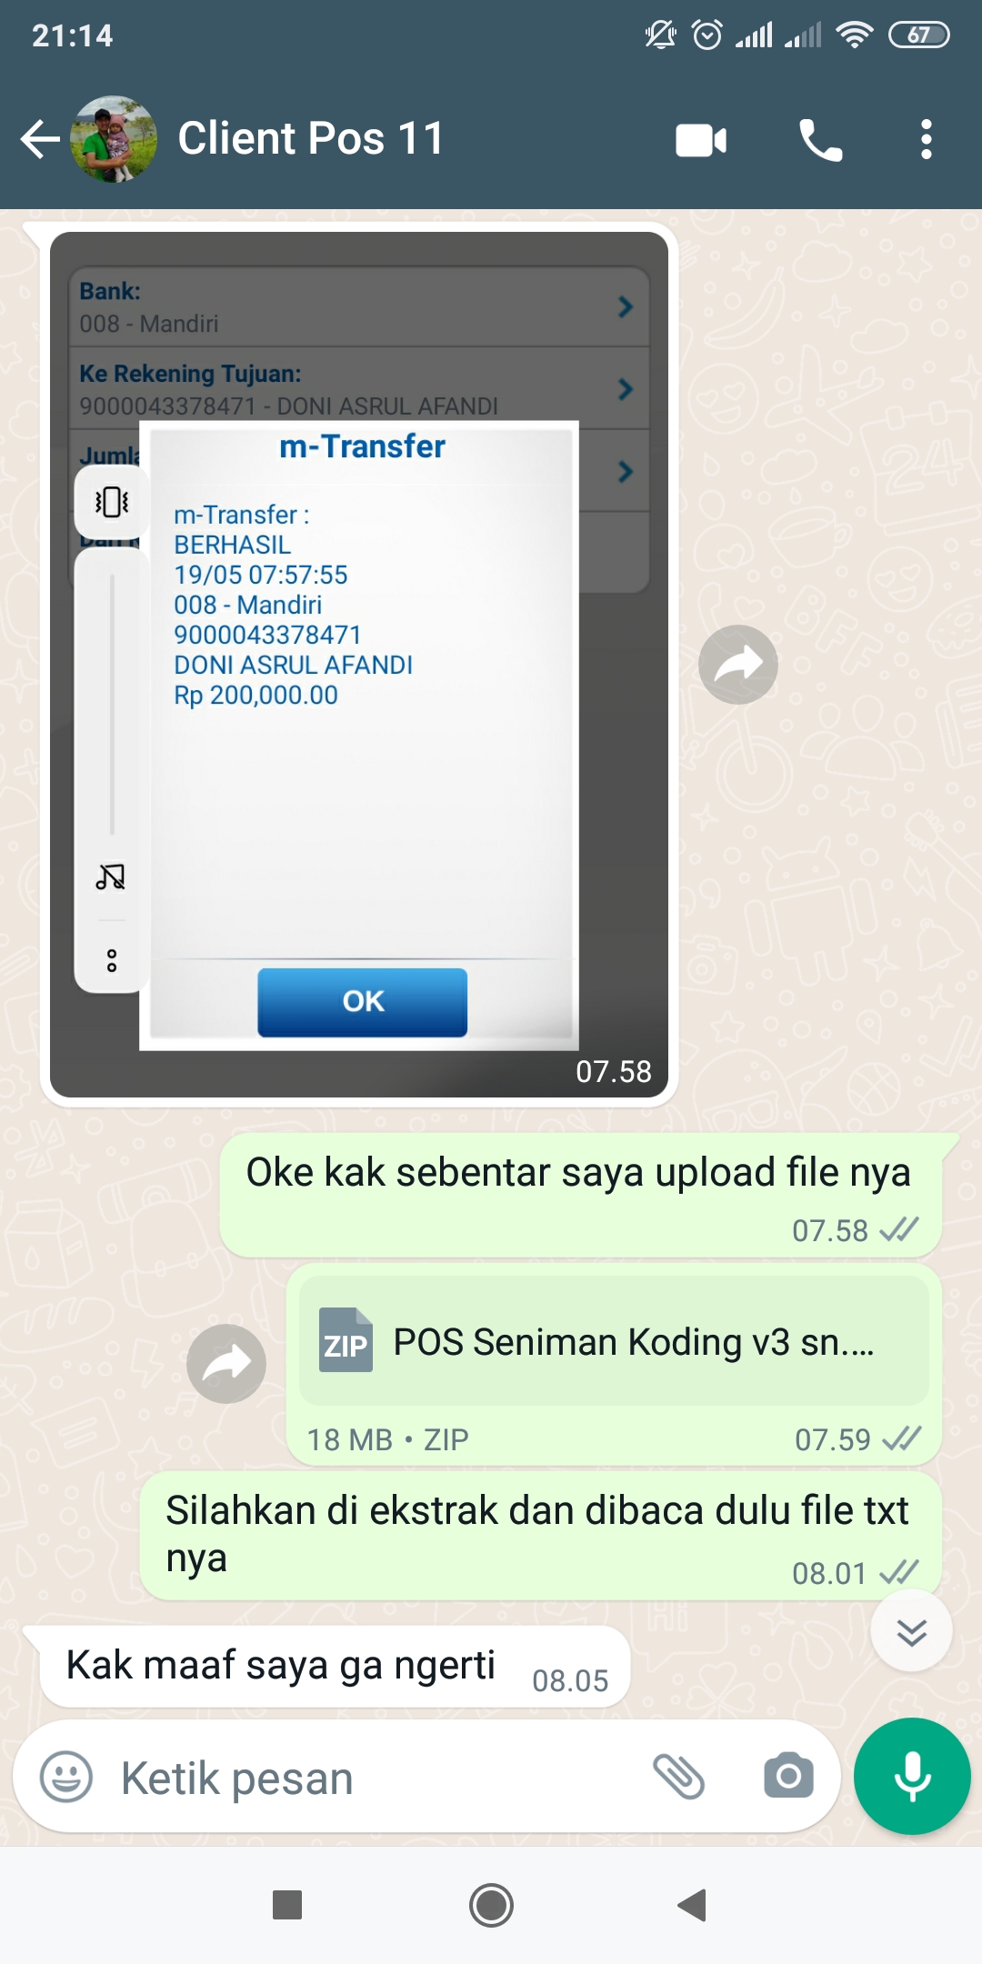Expand volume panel more options dots
The height and width of the screenshot is (1964, 982).
(112, 960)
